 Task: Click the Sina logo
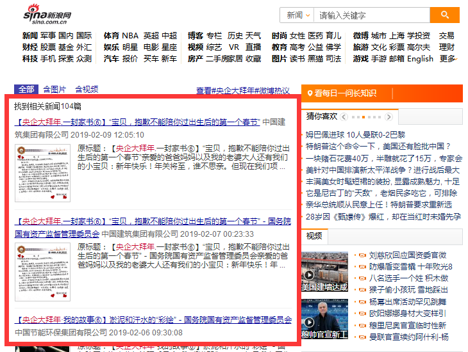click(47, 15)
